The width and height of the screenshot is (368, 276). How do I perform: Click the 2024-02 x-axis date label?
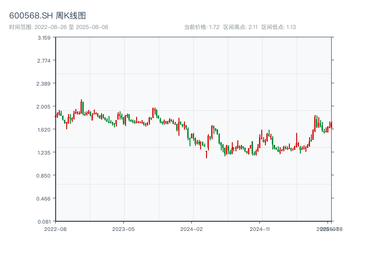pyautogui.click(x=192, y=229)
